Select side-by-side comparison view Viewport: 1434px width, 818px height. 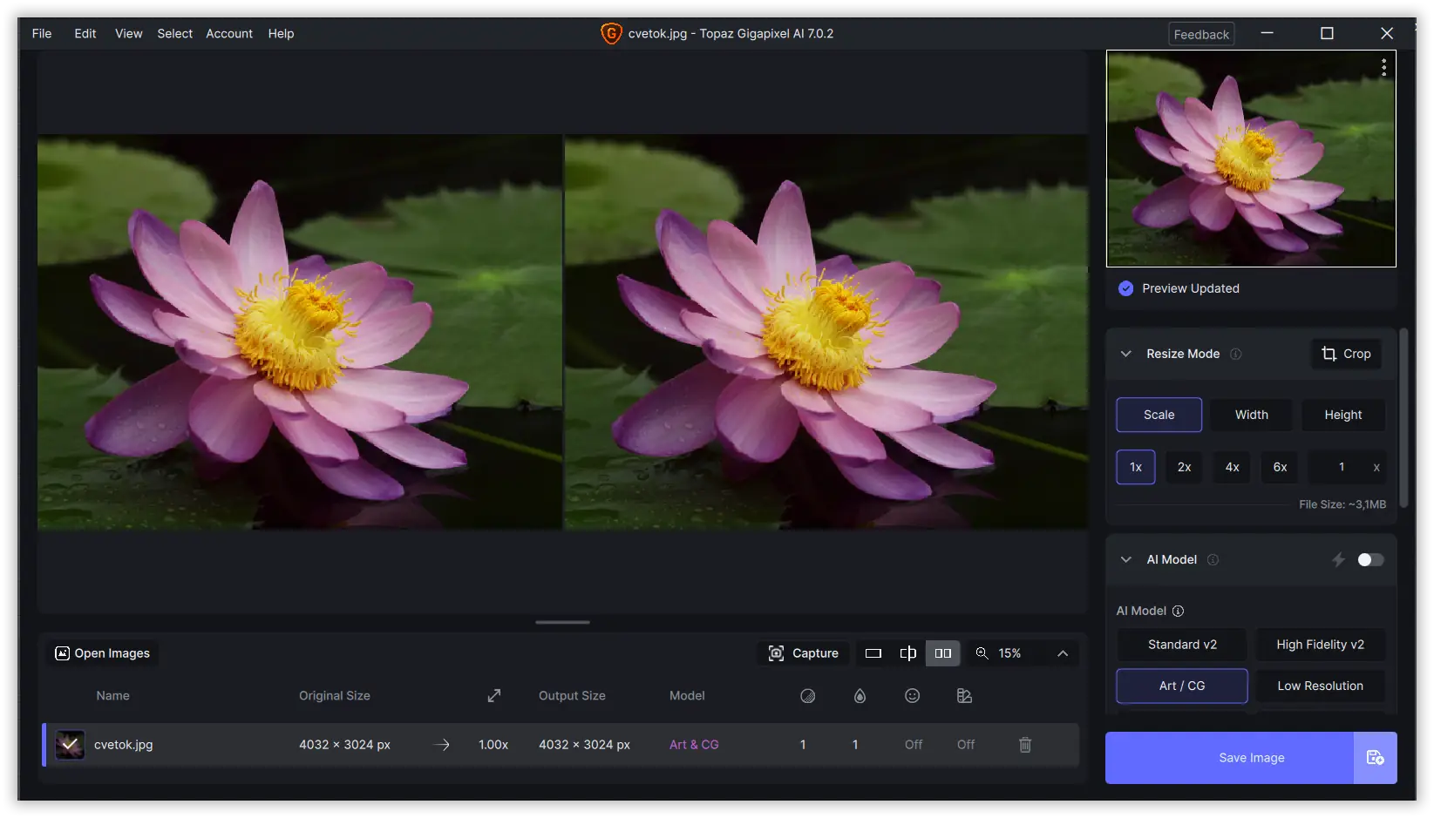point(942,653)
